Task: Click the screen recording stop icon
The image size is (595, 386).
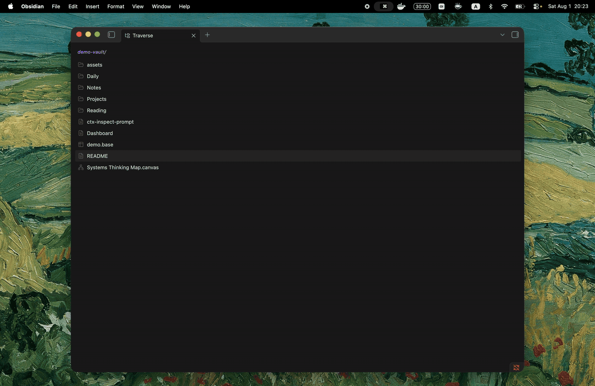Action: 367,6
